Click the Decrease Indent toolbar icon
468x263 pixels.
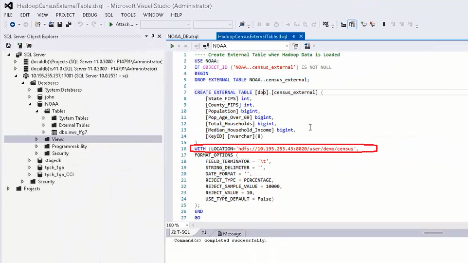click(x=343, y=24)
